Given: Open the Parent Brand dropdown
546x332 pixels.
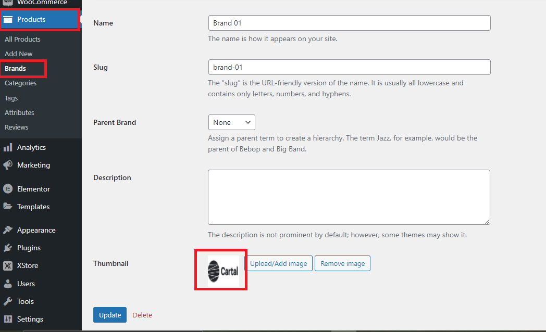Looking at the screenshot, I should (231, 122).
